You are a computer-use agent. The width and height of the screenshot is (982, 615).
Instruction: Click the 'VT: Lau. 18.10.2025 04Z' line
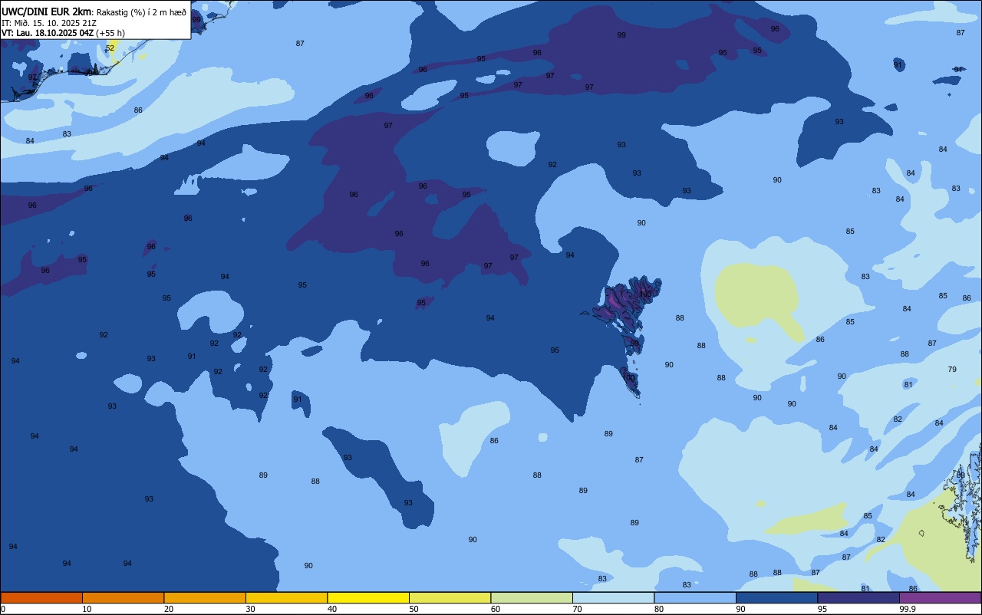[48, 33]
